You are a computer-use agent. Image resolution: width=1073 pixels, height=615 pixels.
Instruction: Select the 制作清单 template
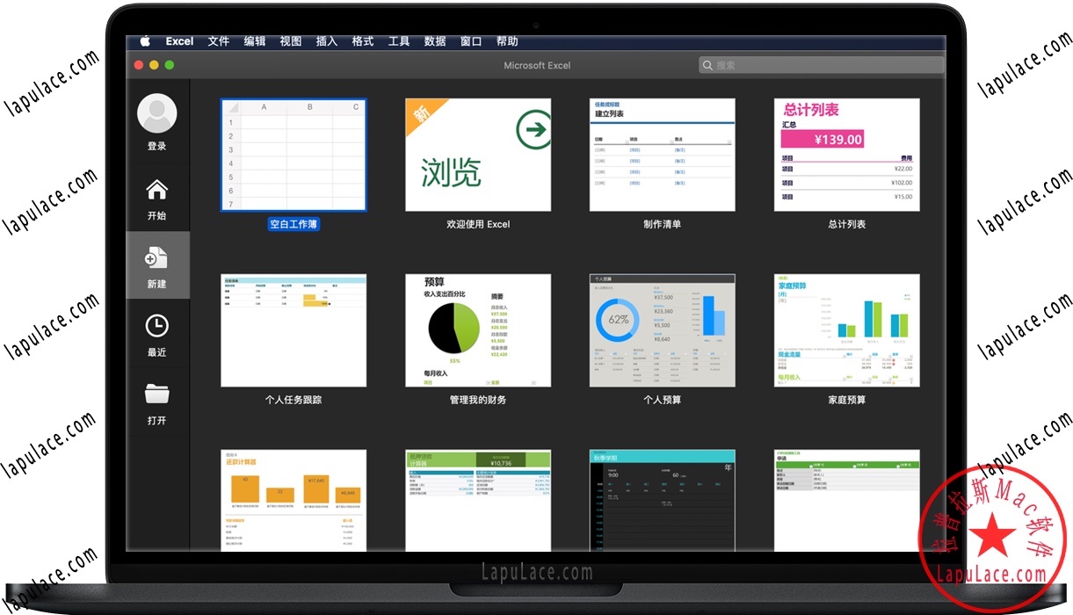click(663, 155)
